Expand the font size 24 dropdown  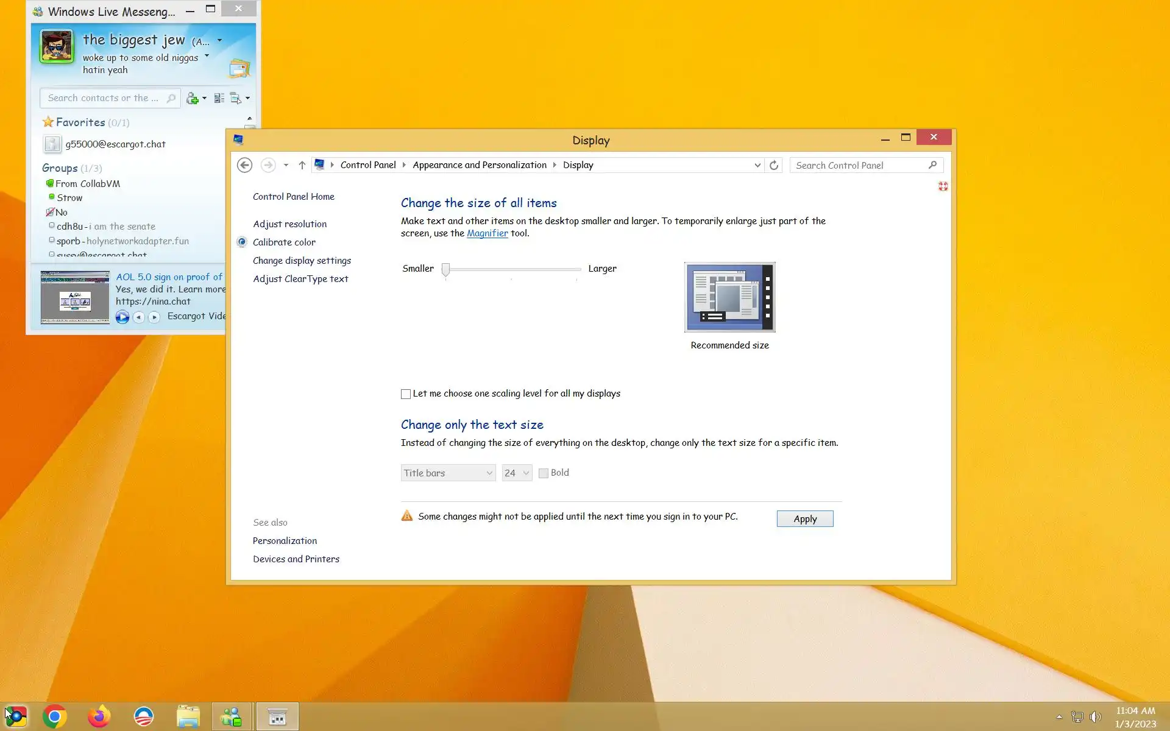pyautogui.click(x=517, y=473)
